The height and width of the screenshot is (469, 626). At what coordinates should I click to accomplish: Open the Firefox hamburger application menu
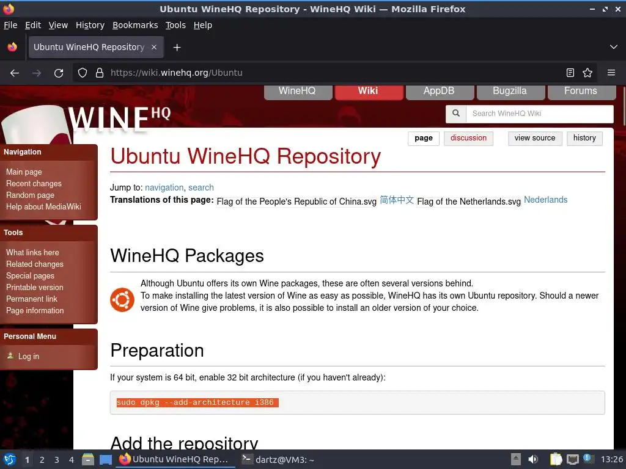click(x=611, y=73)
